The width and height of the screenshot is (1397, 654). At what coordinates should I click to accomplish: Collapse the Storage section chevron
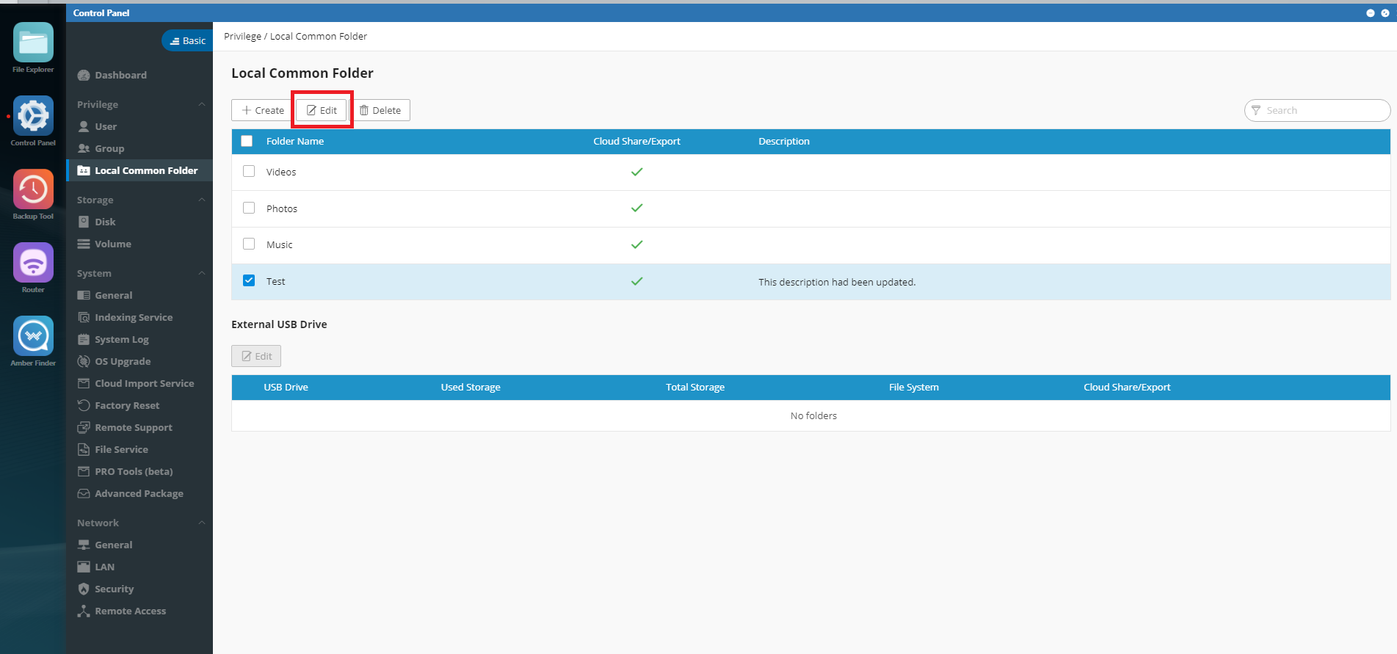pyautogui.click(x=202, y=200)
